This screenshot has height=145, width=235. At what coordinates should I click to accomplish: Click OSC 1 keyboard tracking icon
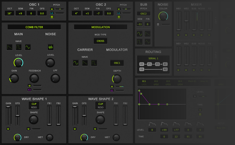click(52, 17)
